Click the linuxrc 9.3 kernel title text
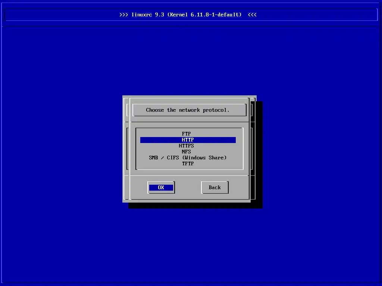382x286 pixels. click(x=188, y=15)
